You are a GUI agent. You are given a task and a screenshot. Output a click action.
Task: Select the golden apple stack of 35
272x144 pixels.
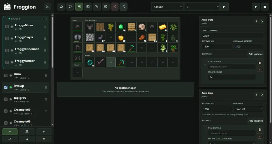(121, 37)
